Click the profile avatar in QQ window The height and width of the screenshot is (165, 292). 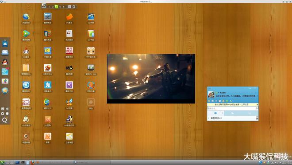tap(211, 94)
